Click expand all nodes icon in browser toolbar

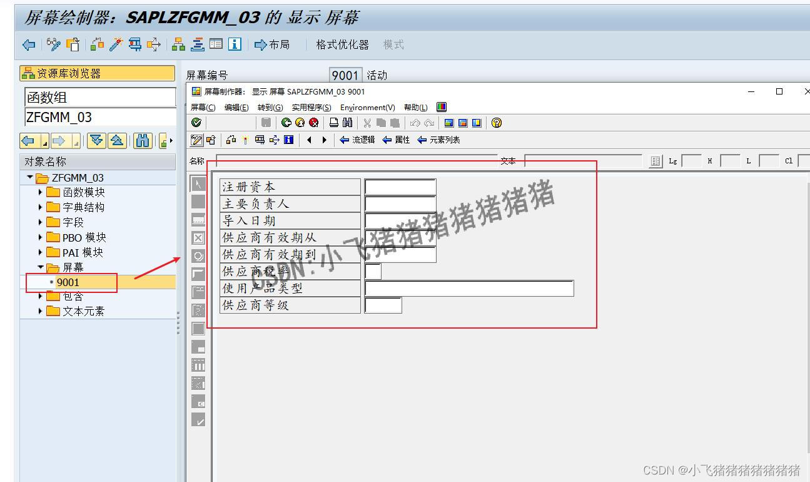click(96, 141)
